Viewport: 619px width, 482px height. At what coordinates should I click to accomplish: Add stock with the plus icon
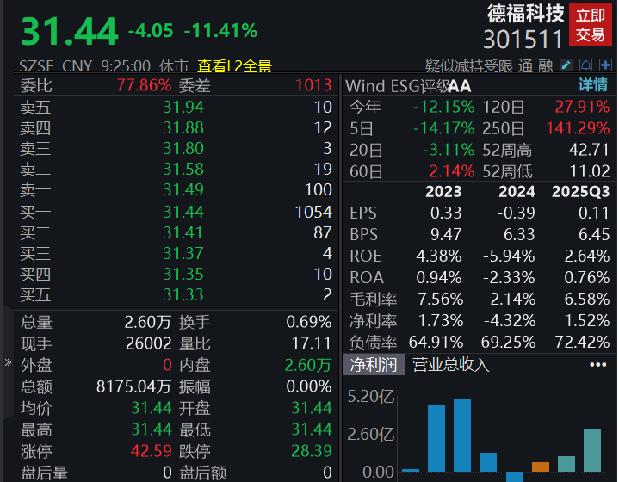pyautogui.click(x=605, y=65)
